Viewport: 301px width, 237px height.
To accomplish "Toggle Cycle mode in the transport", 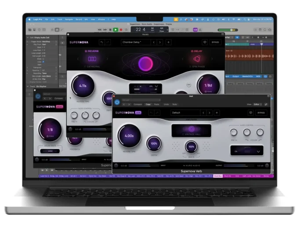I will (126, 30).
